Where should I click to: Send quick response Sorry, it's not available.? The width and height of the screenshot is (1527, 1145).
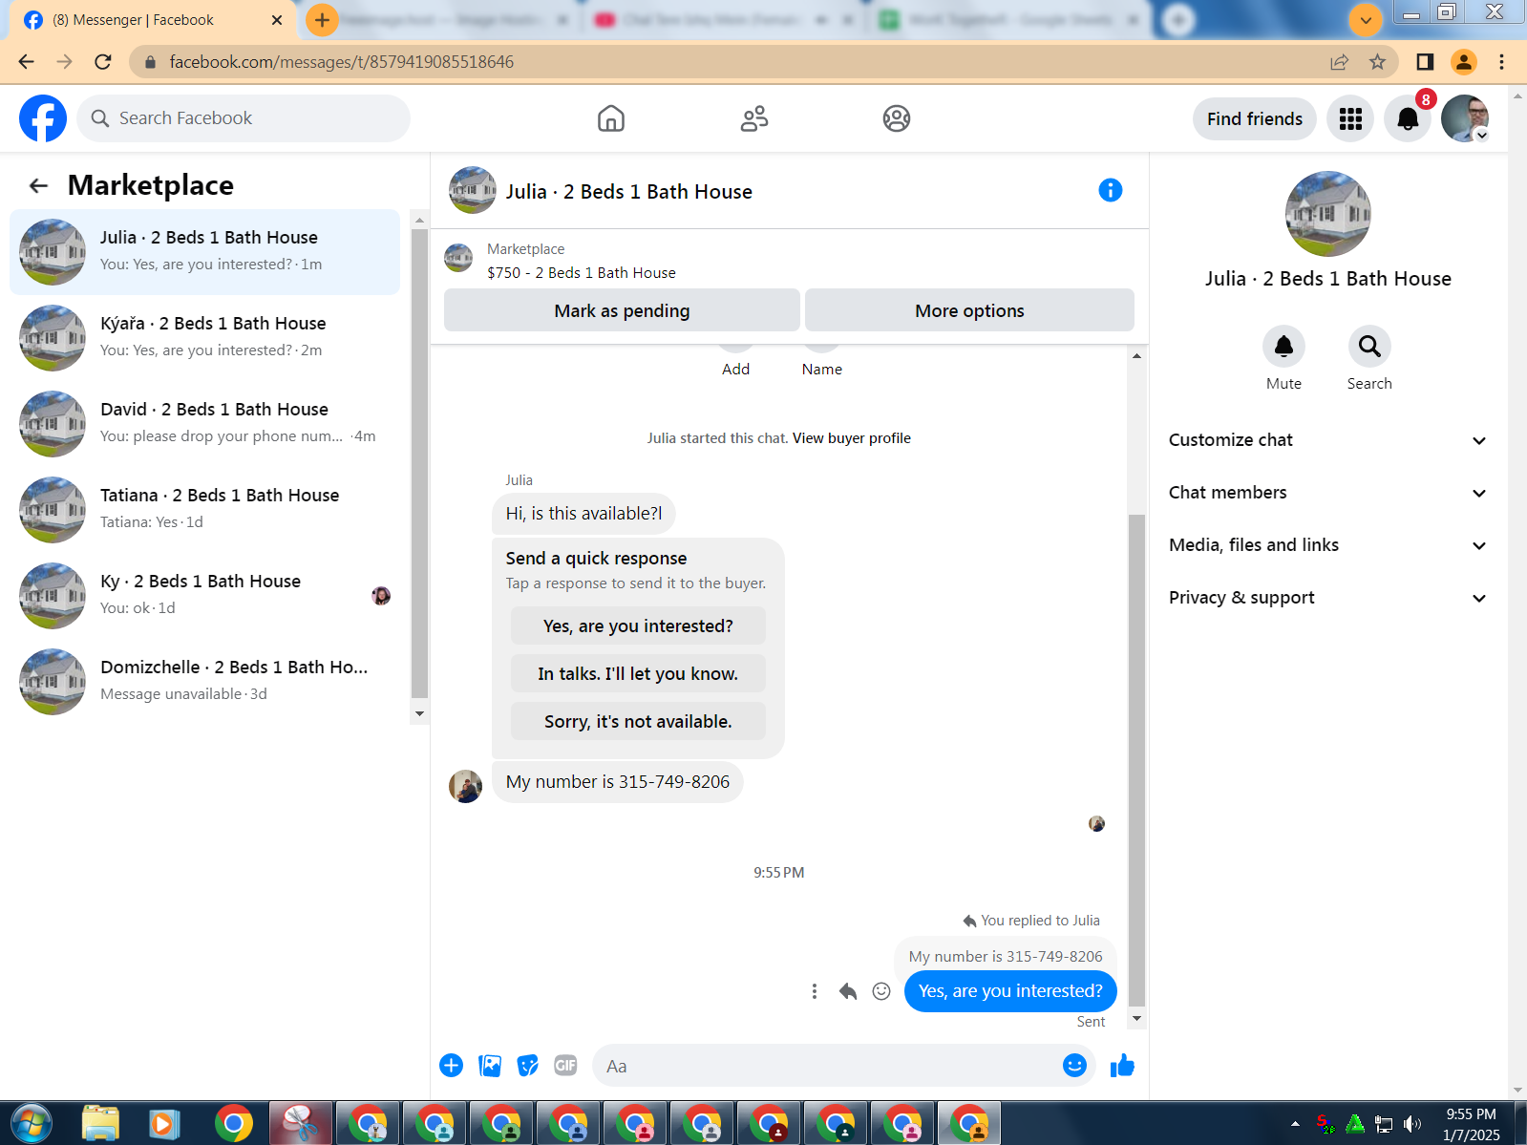pyautogui.click(x=638, y=722)
